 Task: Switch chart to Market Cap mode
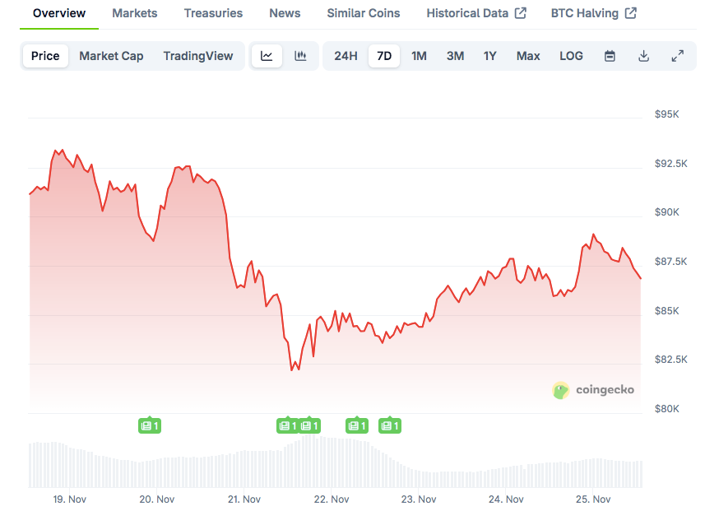click(111, 56)
